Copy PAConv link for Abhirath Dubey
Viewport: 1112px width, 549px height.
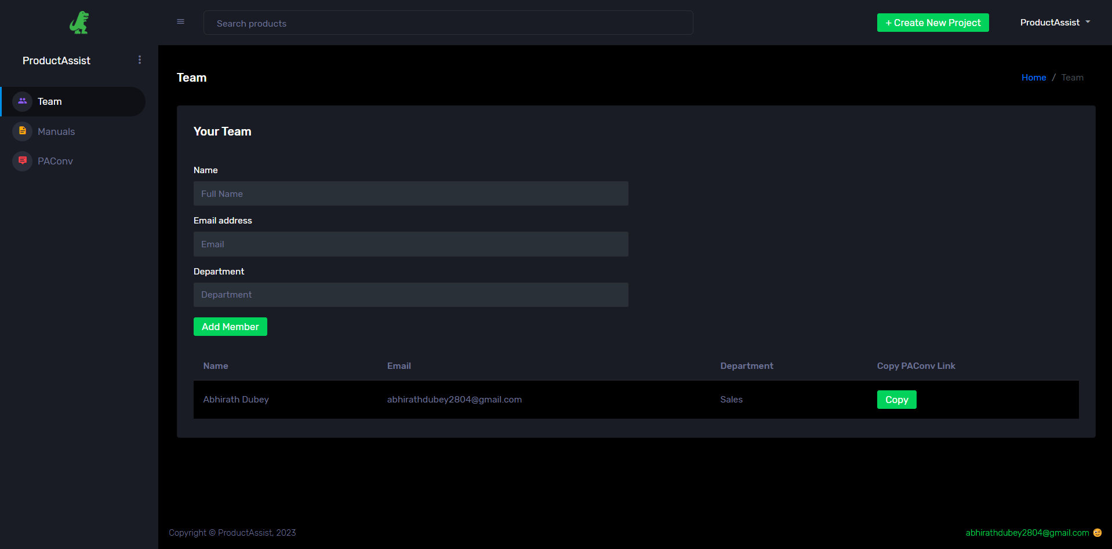coord(896,400)
